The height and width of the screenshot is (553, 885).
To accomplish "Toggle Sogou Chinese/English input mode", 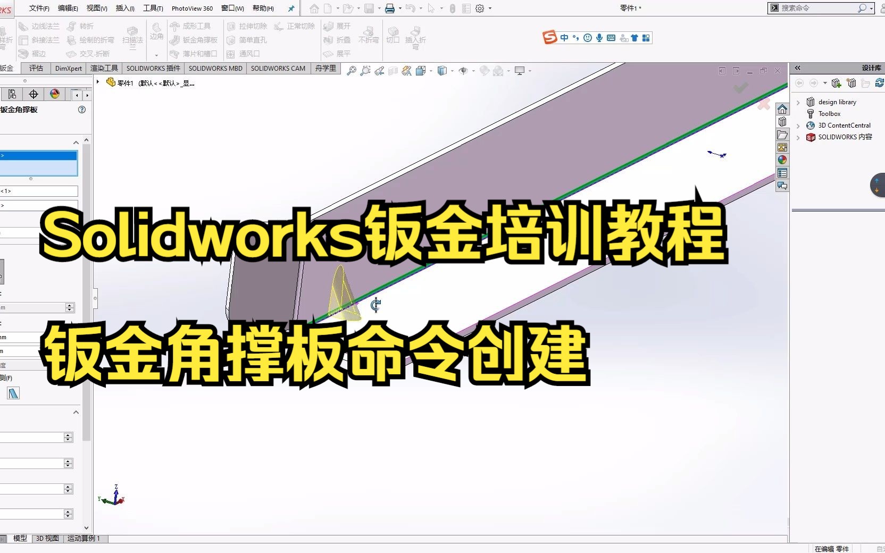I will tap(564, 38).
